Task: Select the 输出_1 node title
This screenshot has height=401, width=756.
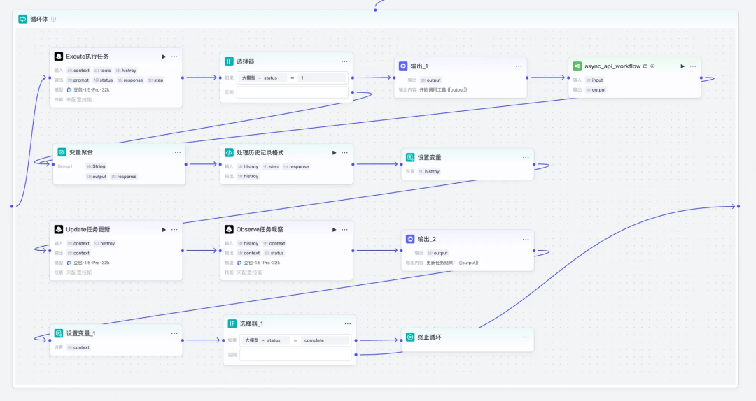Action: click(419, 66)
